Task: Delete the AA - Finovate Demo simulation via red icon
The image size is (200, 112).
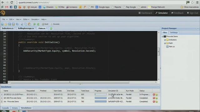Action: click(154, 102)
